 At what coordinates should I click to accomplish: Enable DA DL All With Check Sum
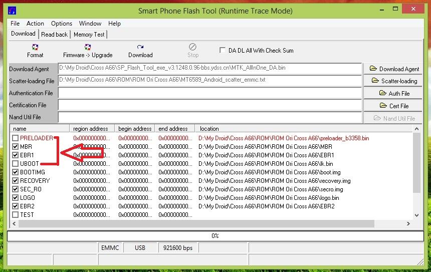pos(223,50)
